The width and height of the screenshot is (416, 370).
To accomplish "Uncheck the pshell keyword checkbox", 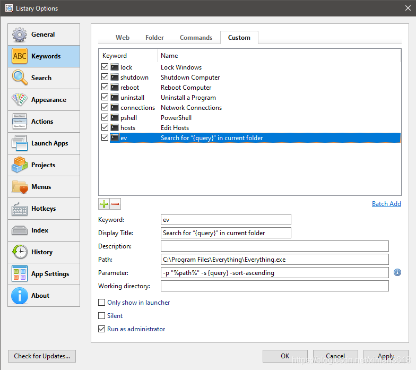I will coord(105,117).
